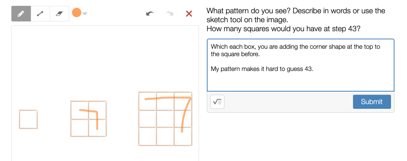The image size is (407, 161).
Task: Select the eraser tool
Action: (x=59, y=13)
